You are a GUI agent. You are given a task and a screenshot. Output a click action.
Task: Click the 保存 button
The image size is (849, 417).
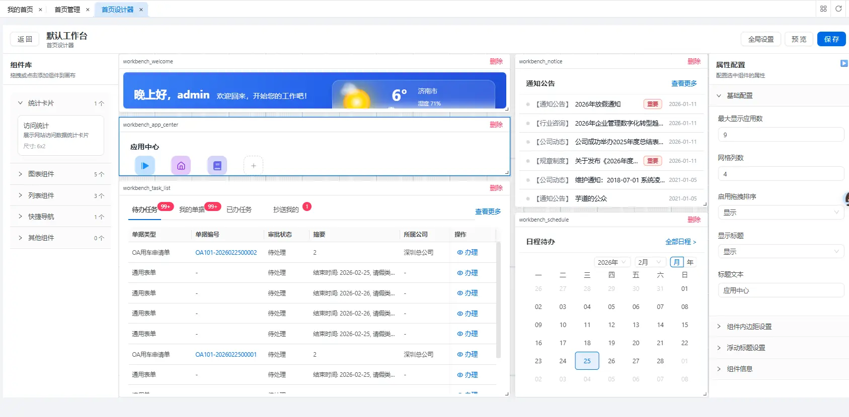point(831,39)
